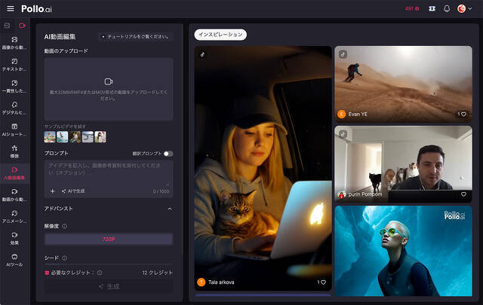Like Taia arkova's cat video
The width and height of the screenshot is (483, 305).
tap(321, 282)
